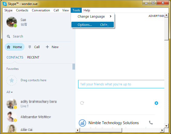Open the View menu
This screenshot has height=134, width=171.
[65, 10]
